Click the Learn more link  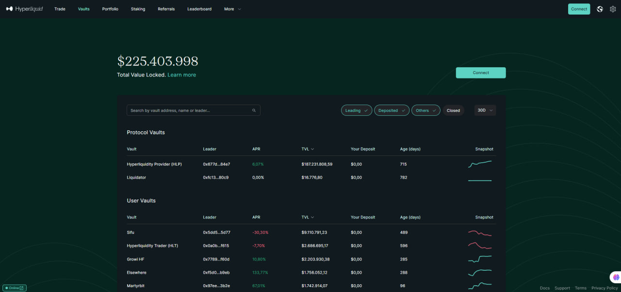coord(181,75)
